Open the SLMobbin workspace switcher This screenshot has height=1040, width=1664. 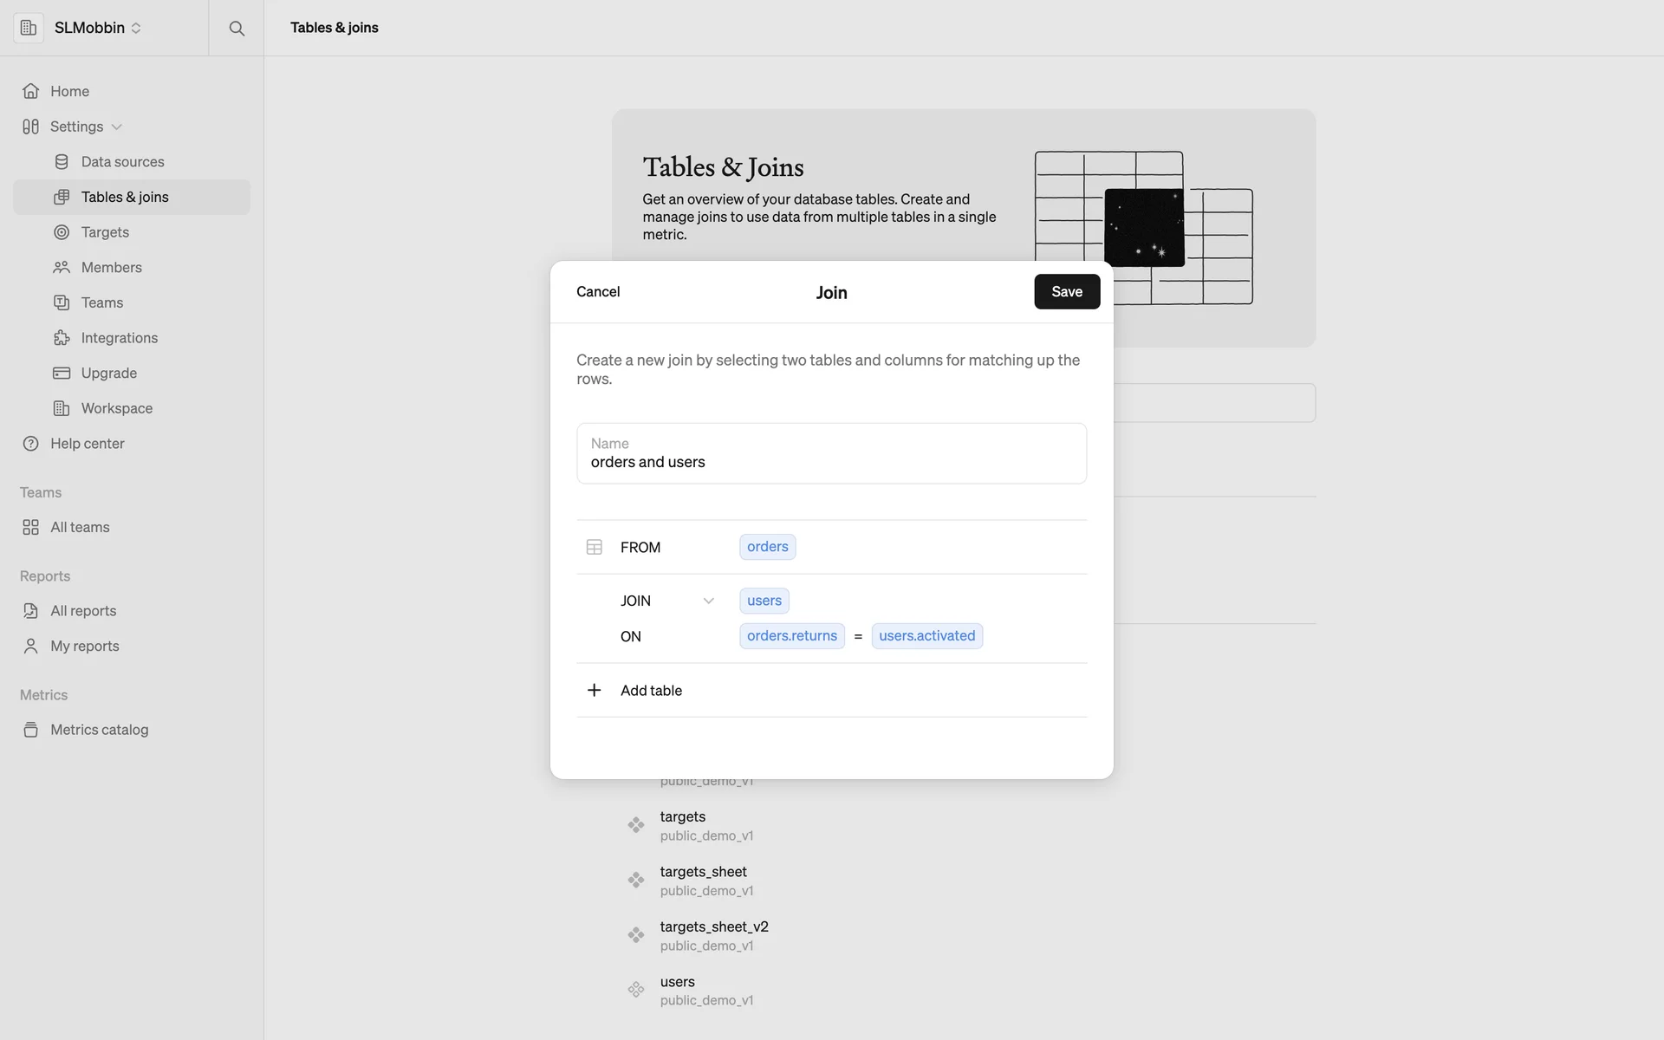97,28
